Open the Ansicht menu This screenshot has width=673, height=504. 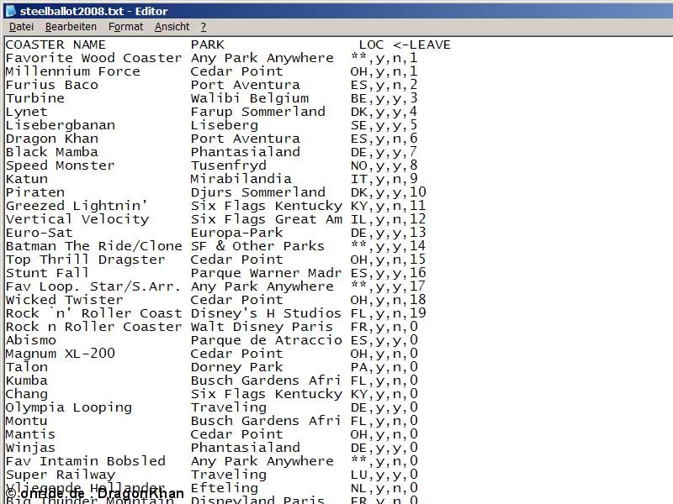click(172, 27)
